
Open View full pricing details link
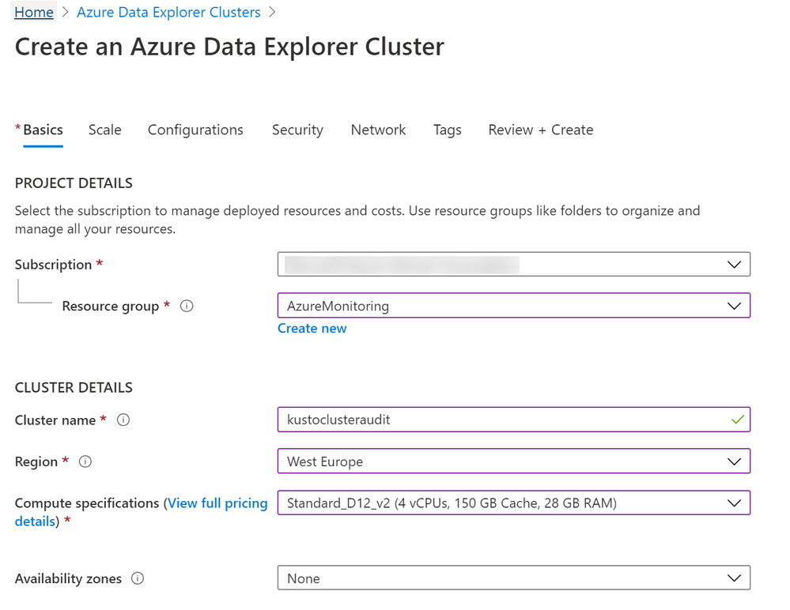click(x=141, y=512)
